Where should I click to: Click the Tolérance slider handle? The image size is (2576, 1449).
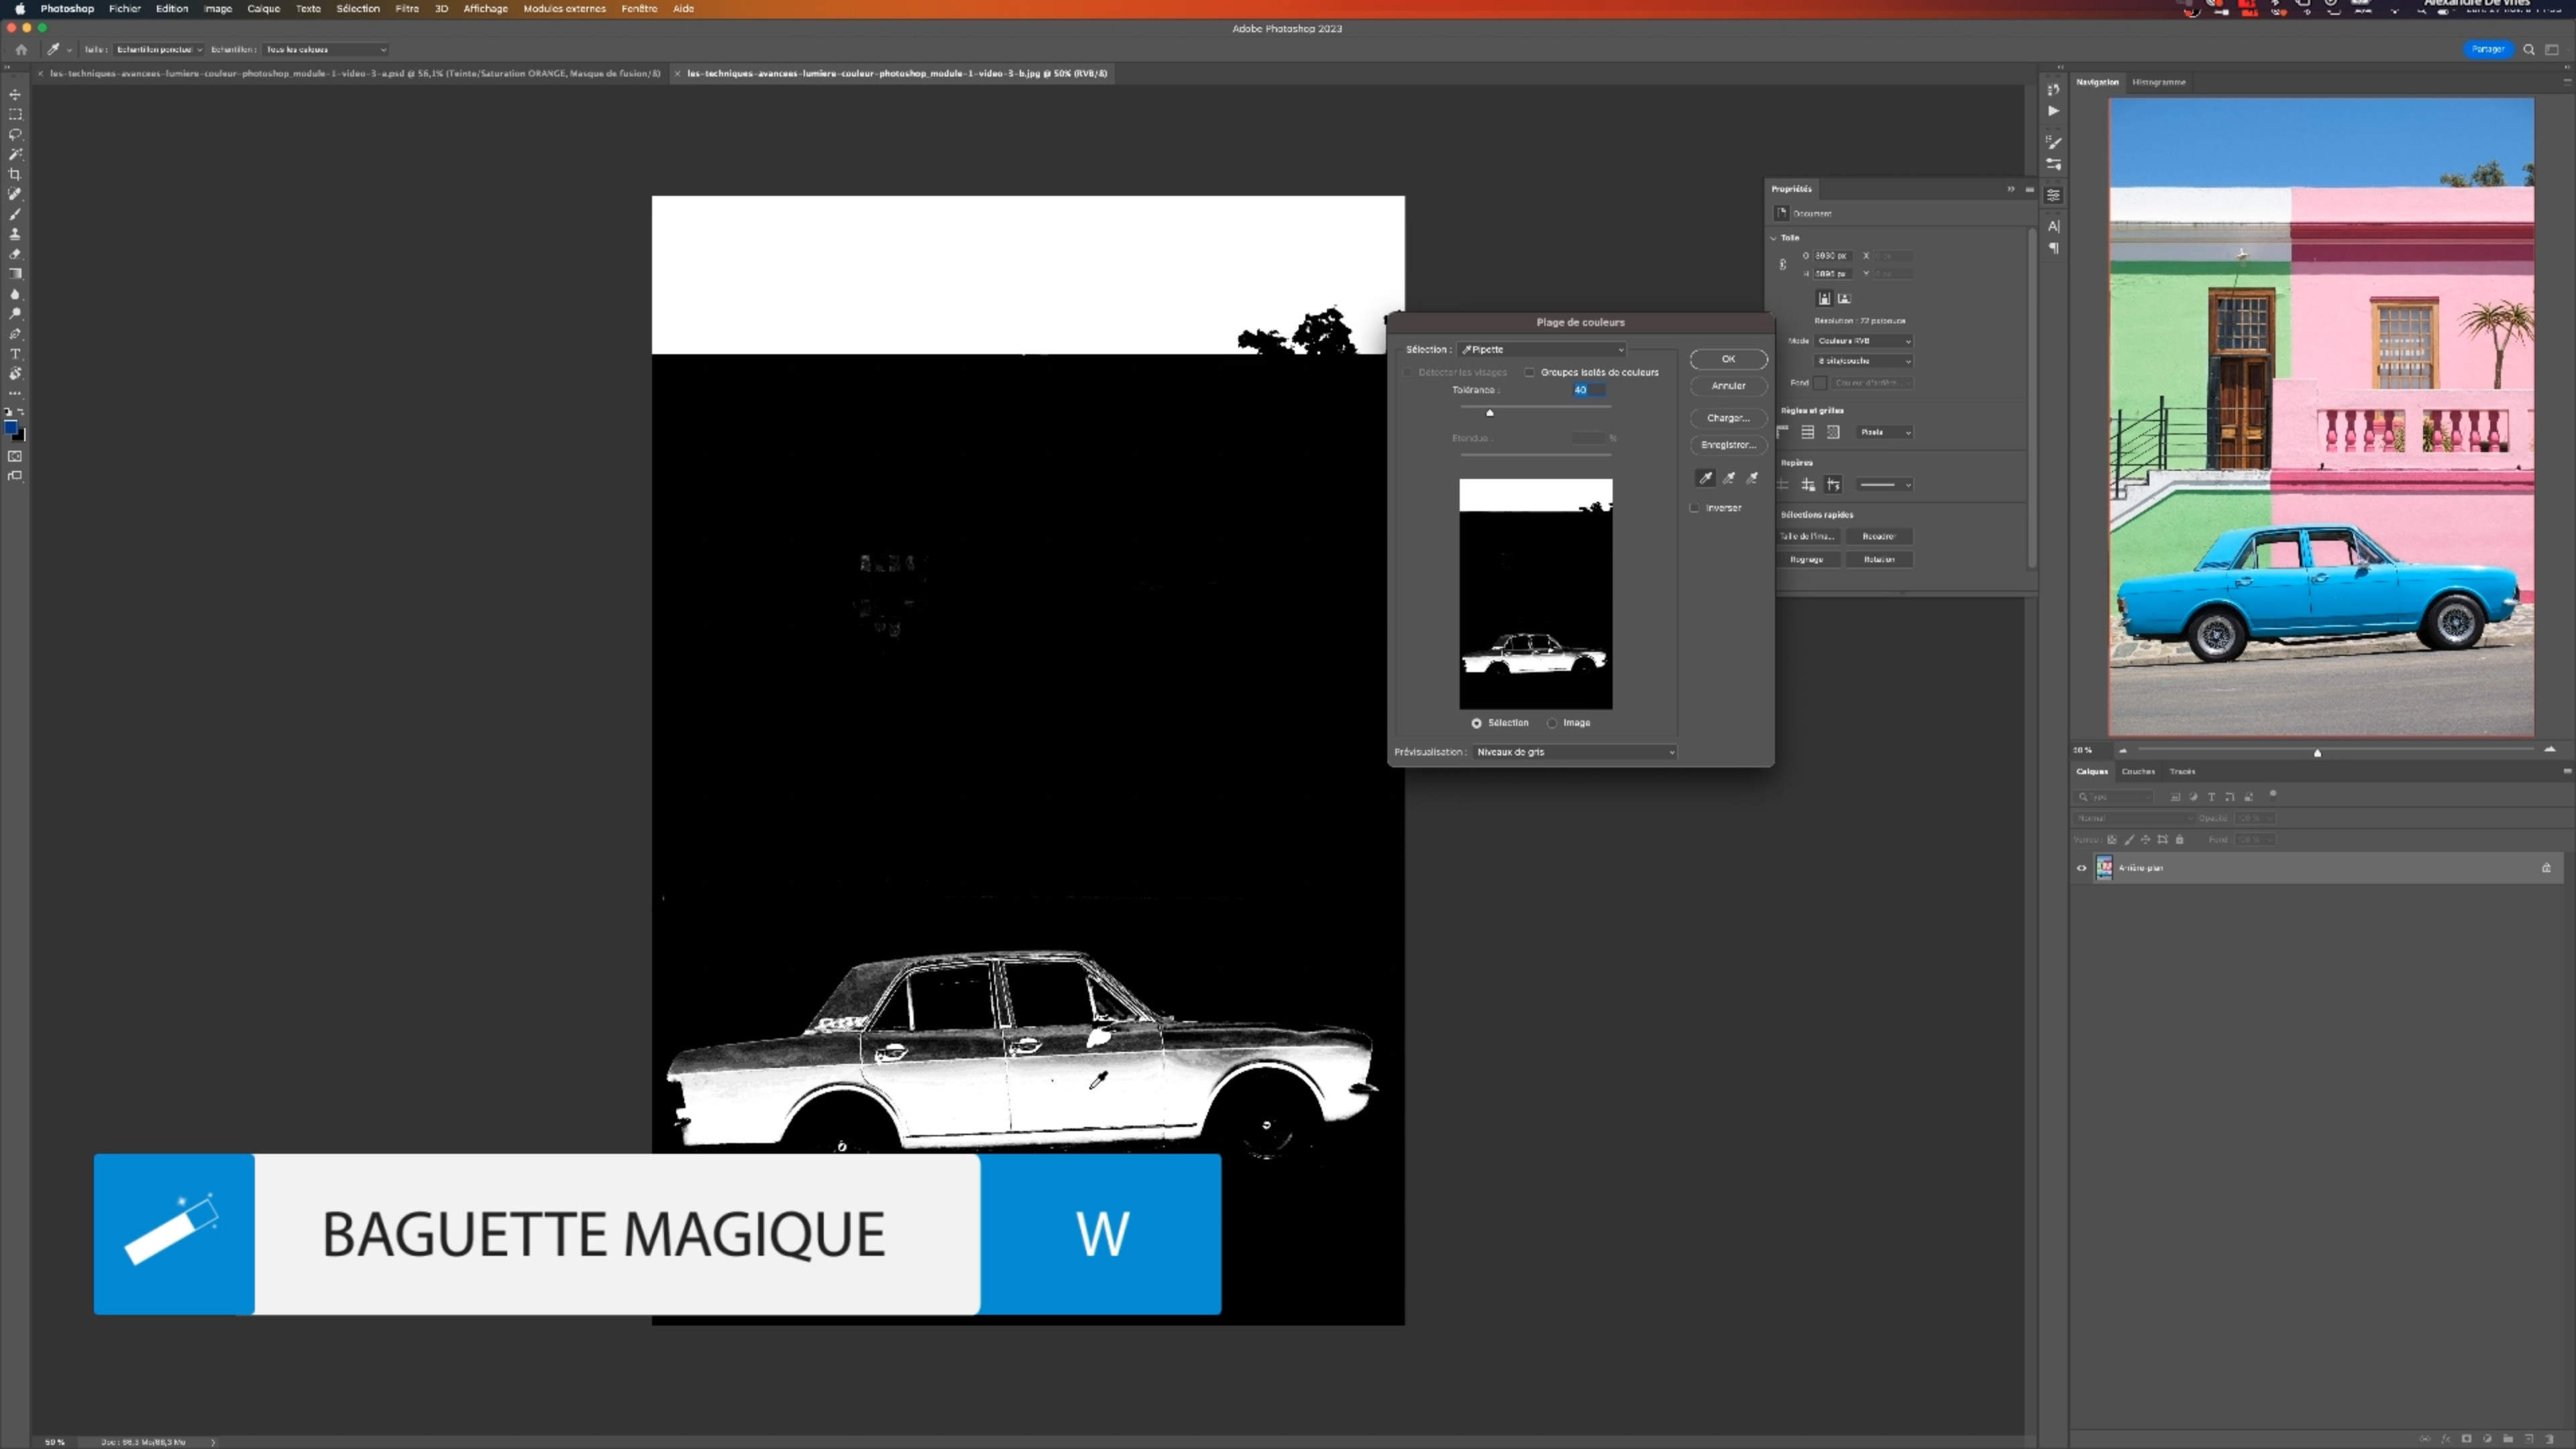(1490, 412)
